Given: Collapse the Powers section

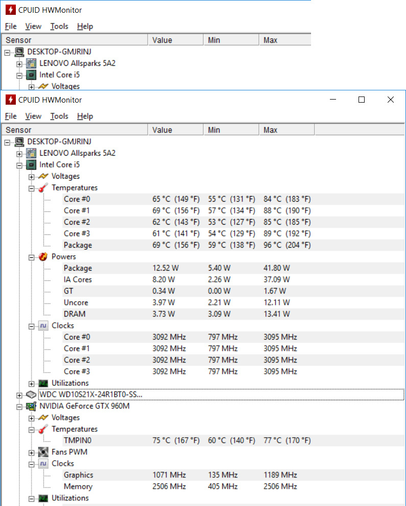Looking at the screenshot, I should click(32, 257).
